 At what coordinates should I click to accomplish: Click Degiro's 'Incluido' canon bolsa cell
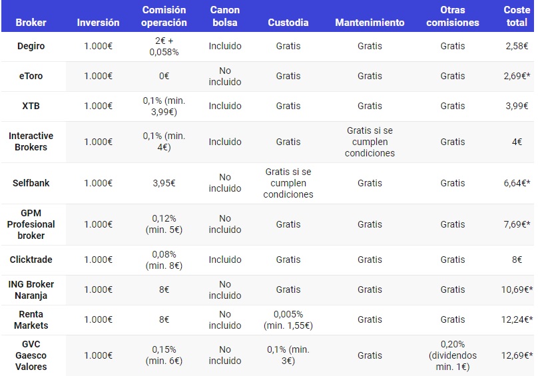point(225,46)
